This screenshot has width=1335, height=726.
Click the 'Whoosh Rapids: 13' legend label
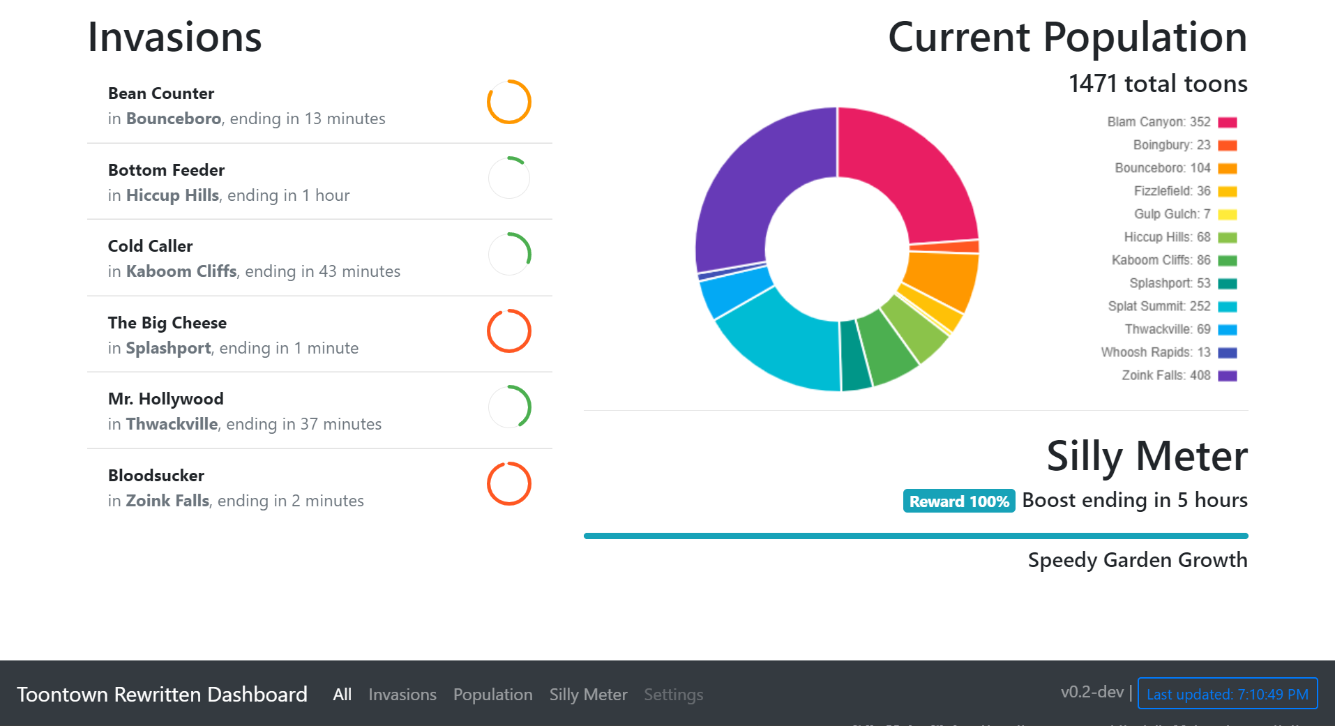1156,352
